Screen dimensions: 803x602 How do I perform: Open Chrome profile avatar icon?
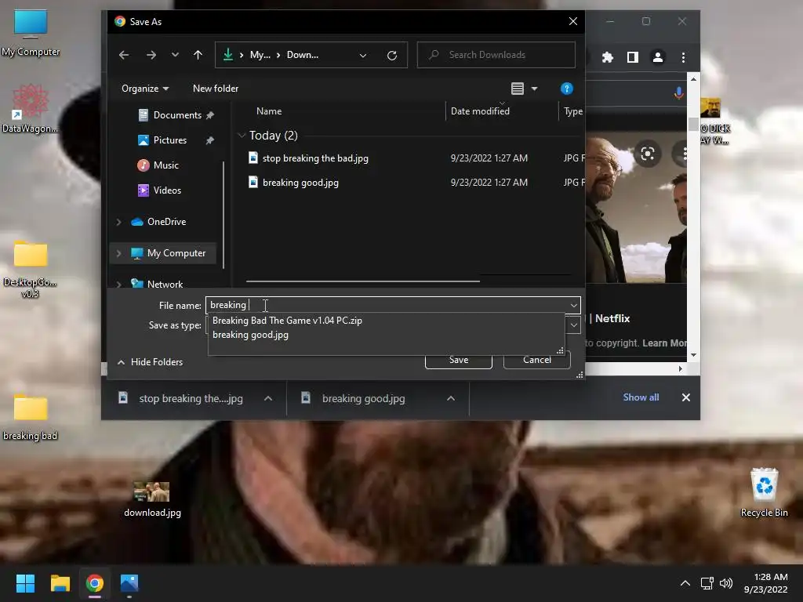coord(658,57)
